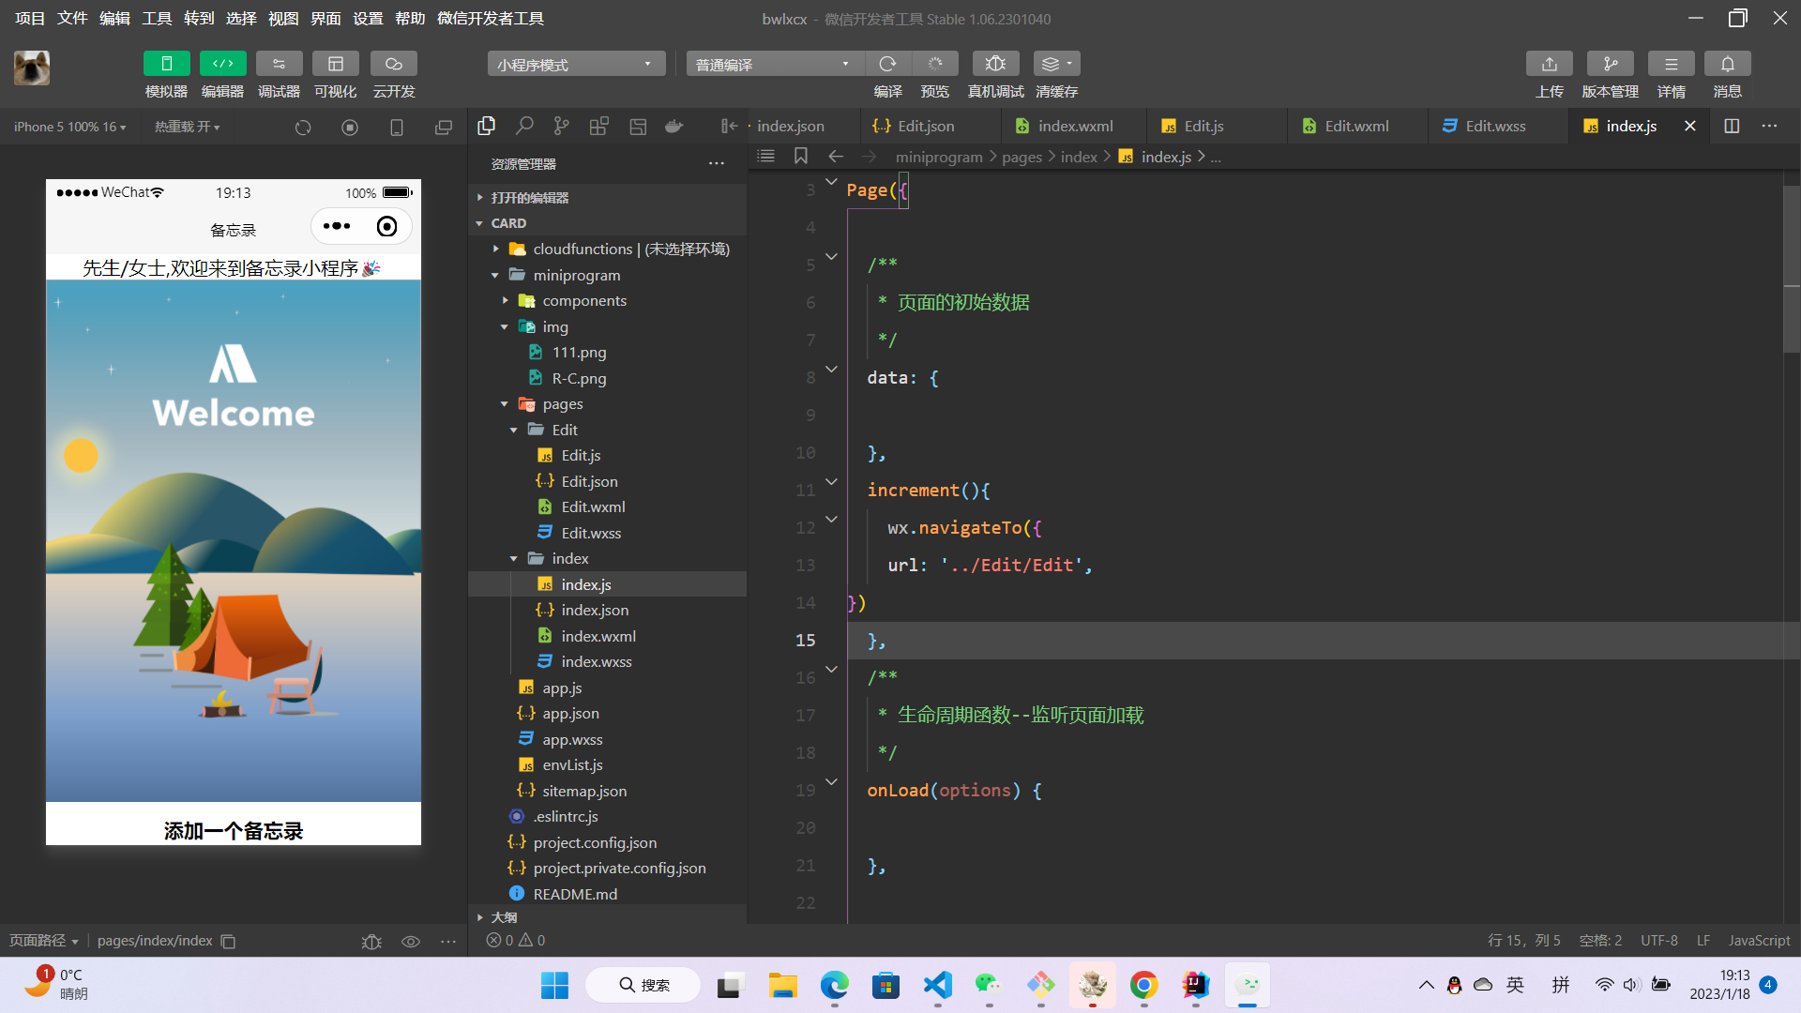Screen dimensions: 1801x1013
Task: Toggle the editor (编辑器) panel button
Action: [222, 64]
